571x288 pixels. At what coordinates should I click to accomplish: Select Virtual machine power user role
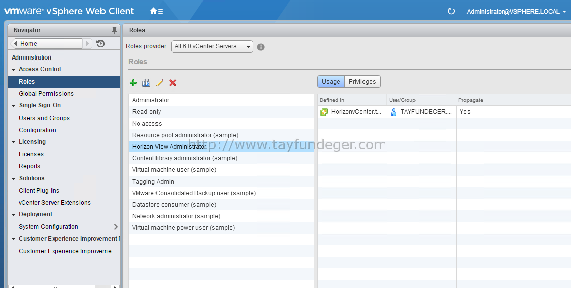pos(221,228)
